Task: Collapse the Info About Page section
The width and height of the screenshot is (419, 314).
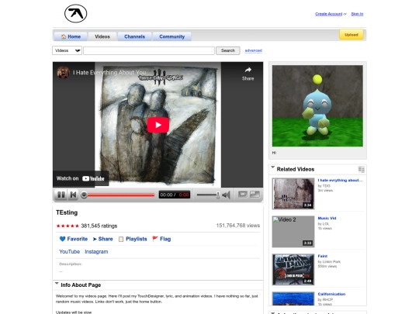Action: coord(57,284)
